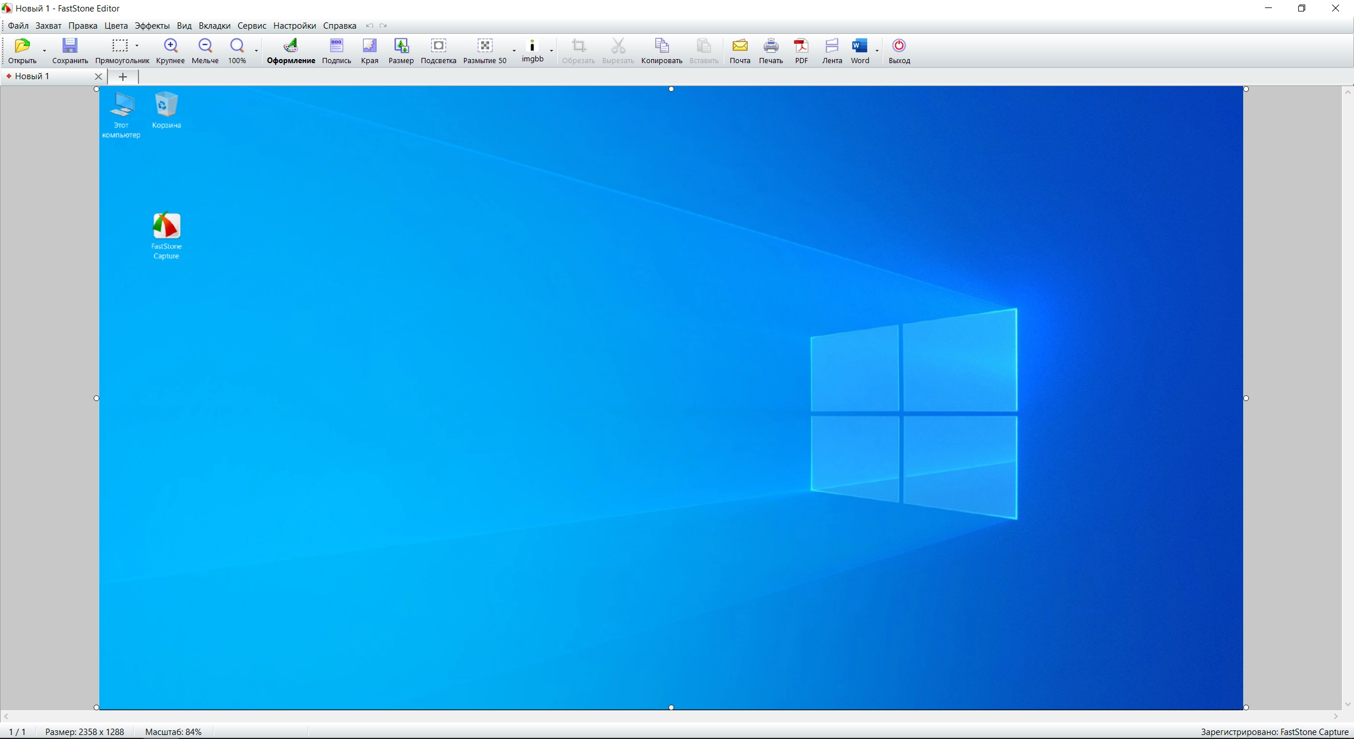Click the Размер: 2358 x 1288 status text
This screenshot has width=1354, height=739.
tap(84, 732)
